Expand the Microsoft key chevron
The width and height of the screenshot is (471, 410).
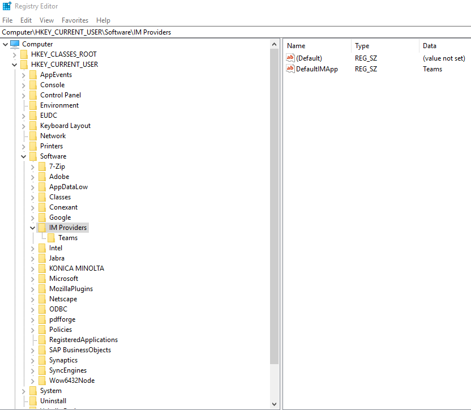coord(32,279)
